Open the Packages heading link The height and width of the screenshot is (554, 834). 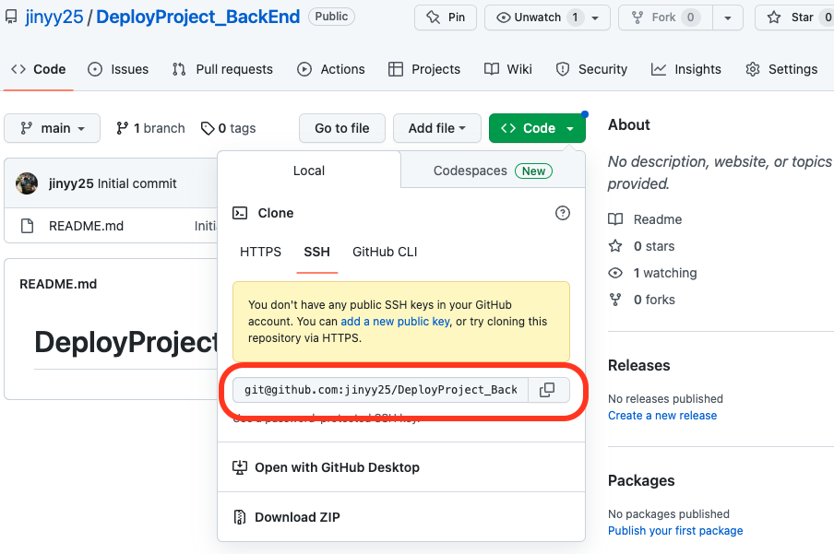pyautogui.click(x=641, y=480)
